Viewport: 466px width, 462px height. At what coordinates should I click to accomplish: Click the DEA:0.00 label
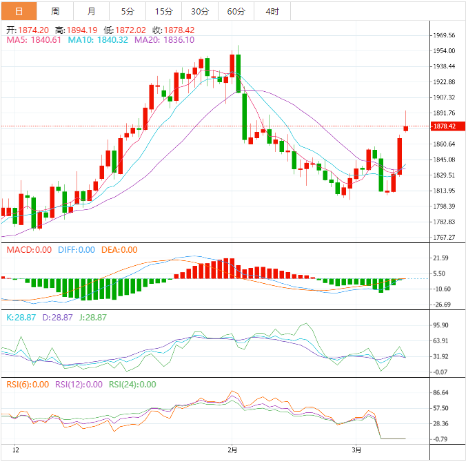(x=120, y=250)
